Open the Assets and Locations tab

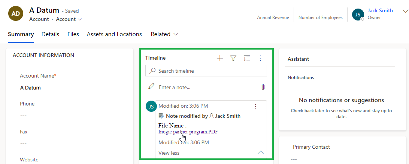[x=114, y=34]
